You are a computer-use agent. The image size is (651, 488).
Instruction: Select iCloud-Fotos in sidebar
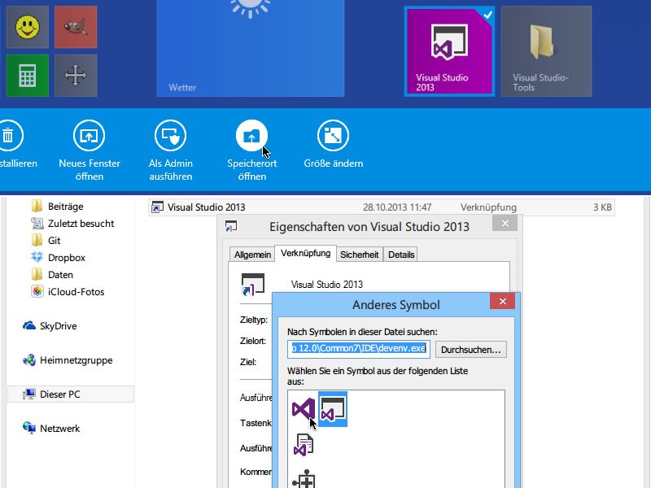[x=68, y=292]
